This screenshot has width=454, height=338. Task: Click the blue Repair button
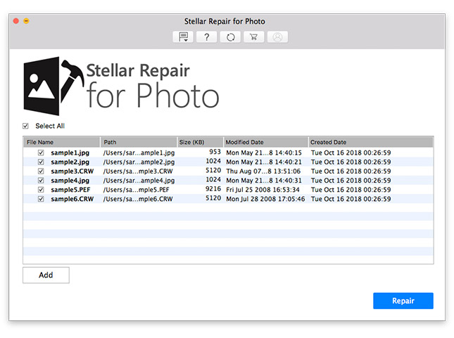(403, 301)
